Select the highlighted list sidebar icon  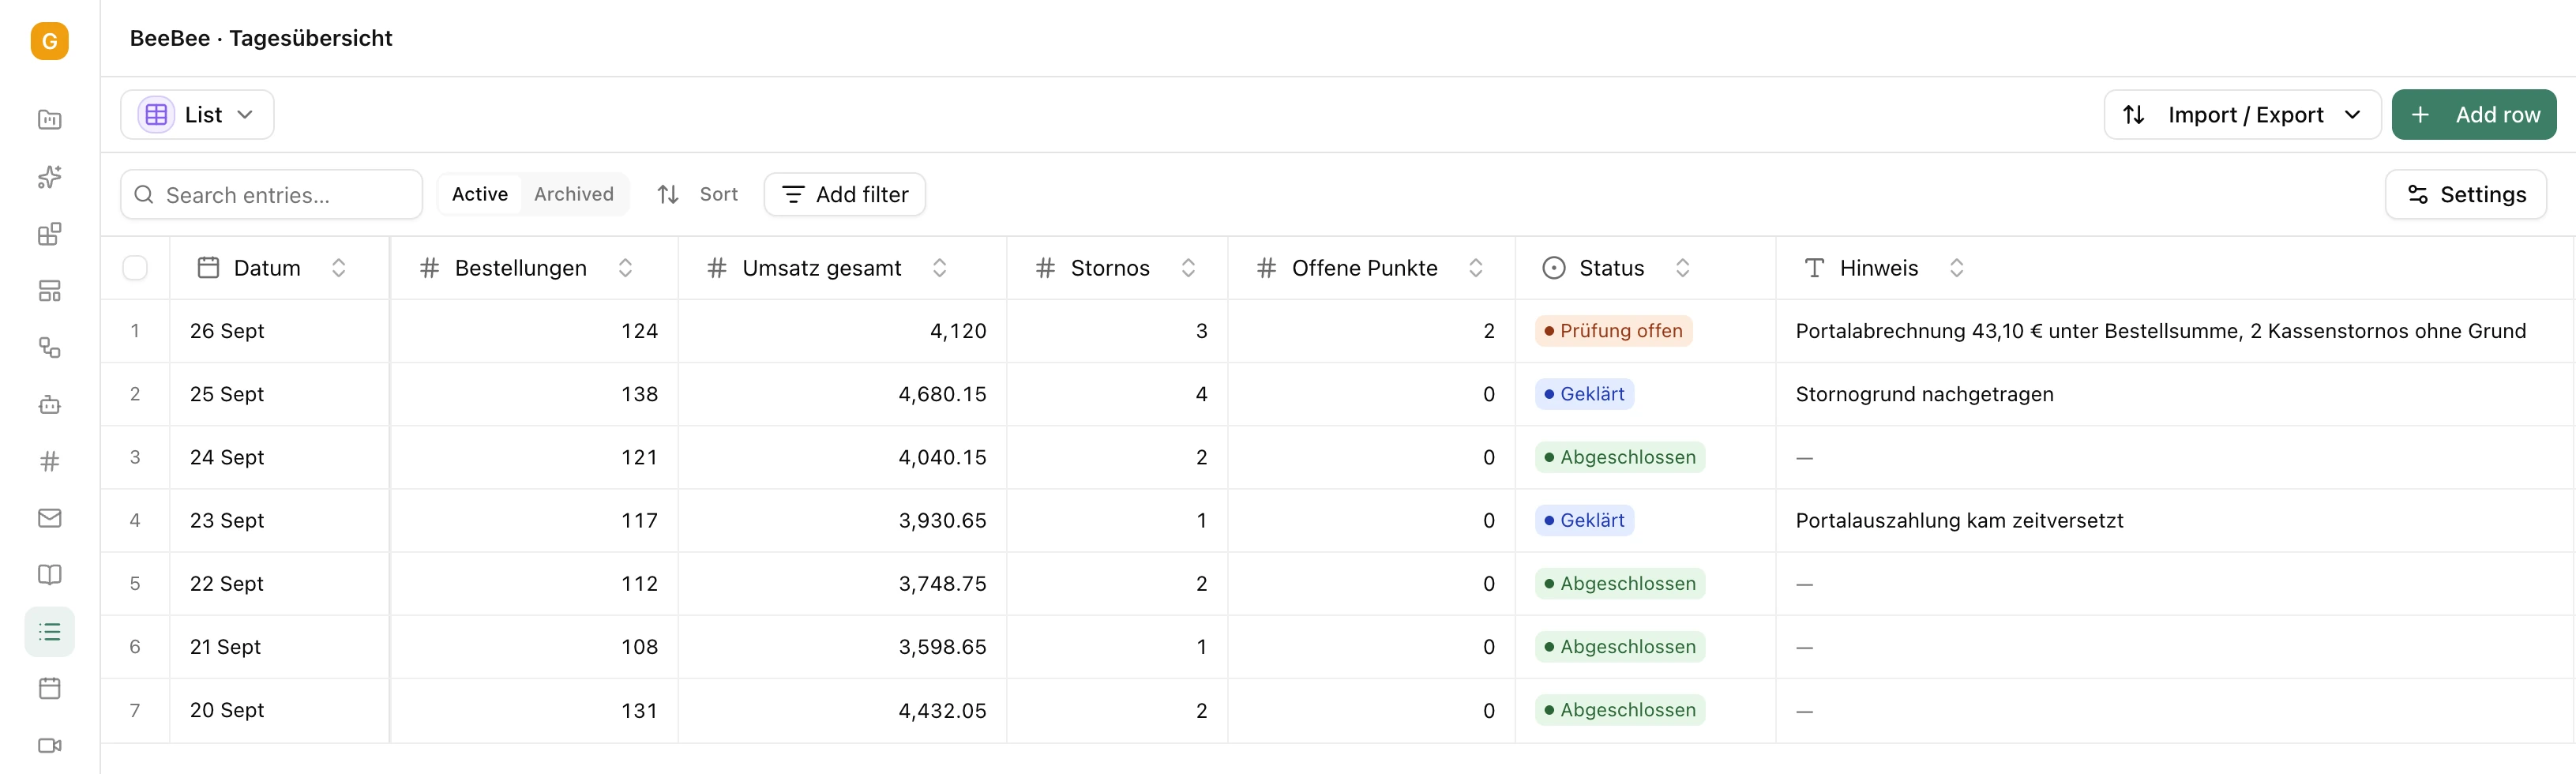[x=49, y=632]
